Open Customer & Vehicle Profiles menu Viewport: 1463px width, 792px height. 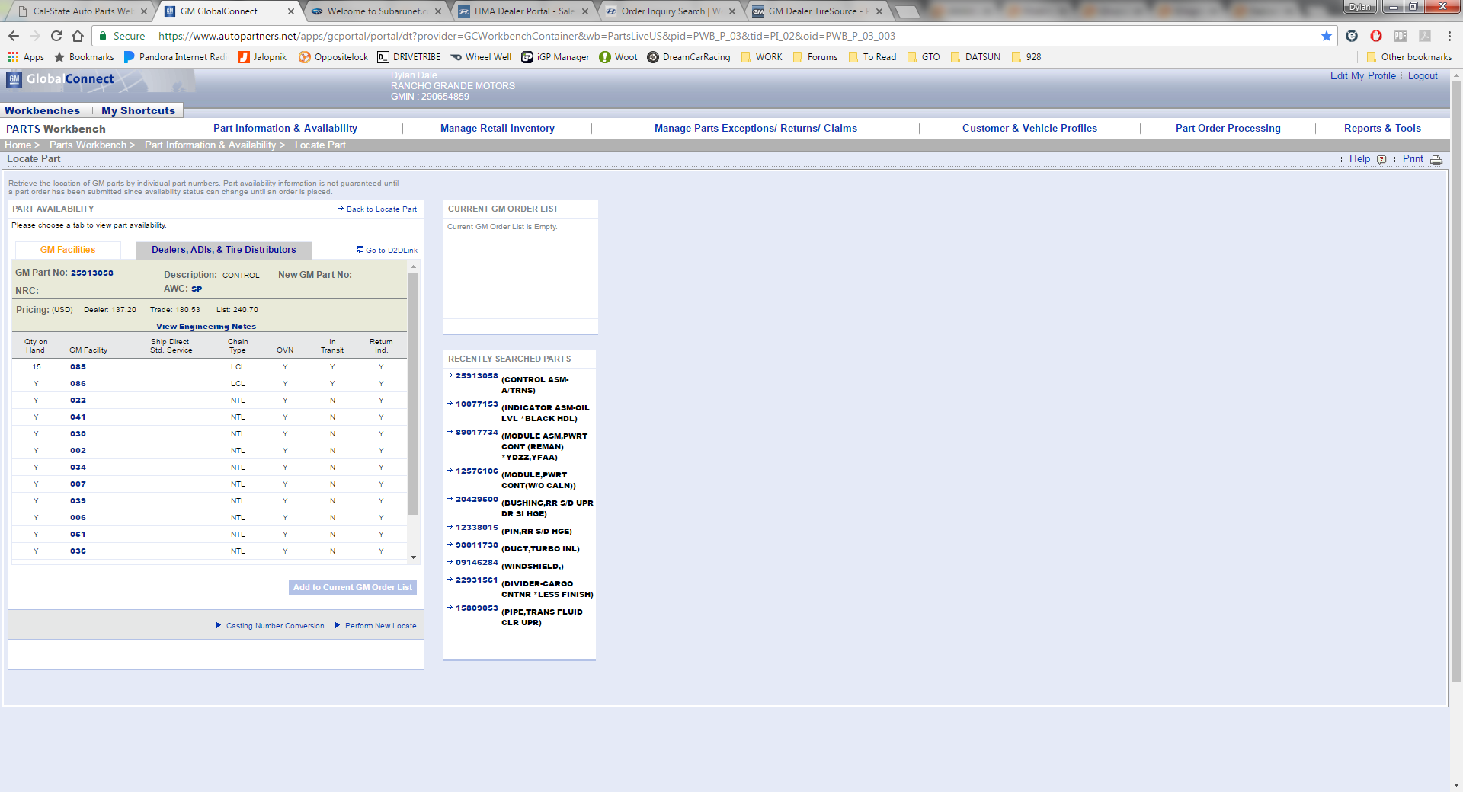tap(1029, 129)
